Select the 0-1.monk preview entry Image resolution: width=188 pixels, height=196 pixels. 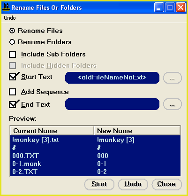(95, 164)
